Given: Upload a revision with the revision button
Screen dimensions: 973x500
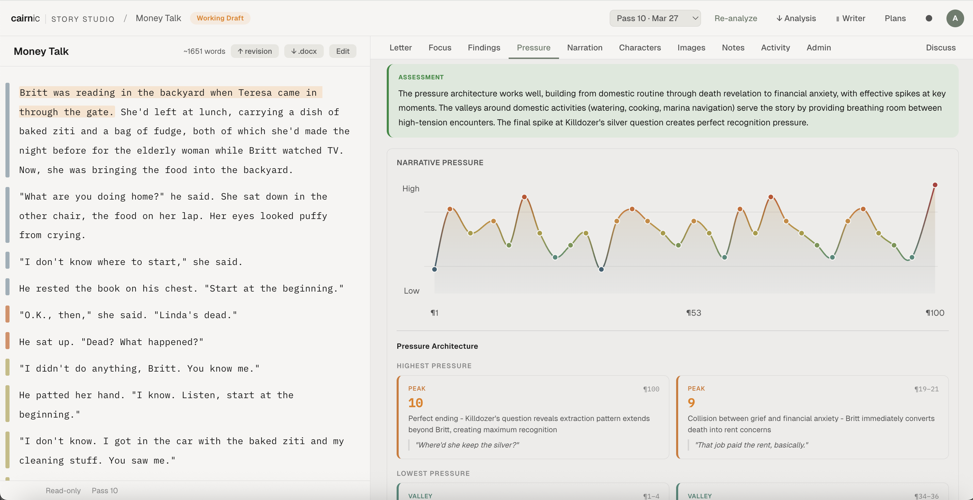Looking at the screenshot, I should 255,51.
